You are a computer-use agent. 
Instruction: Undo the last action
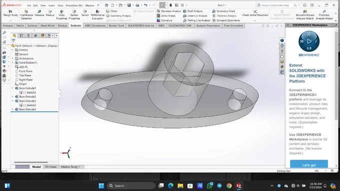pos(145,5)
